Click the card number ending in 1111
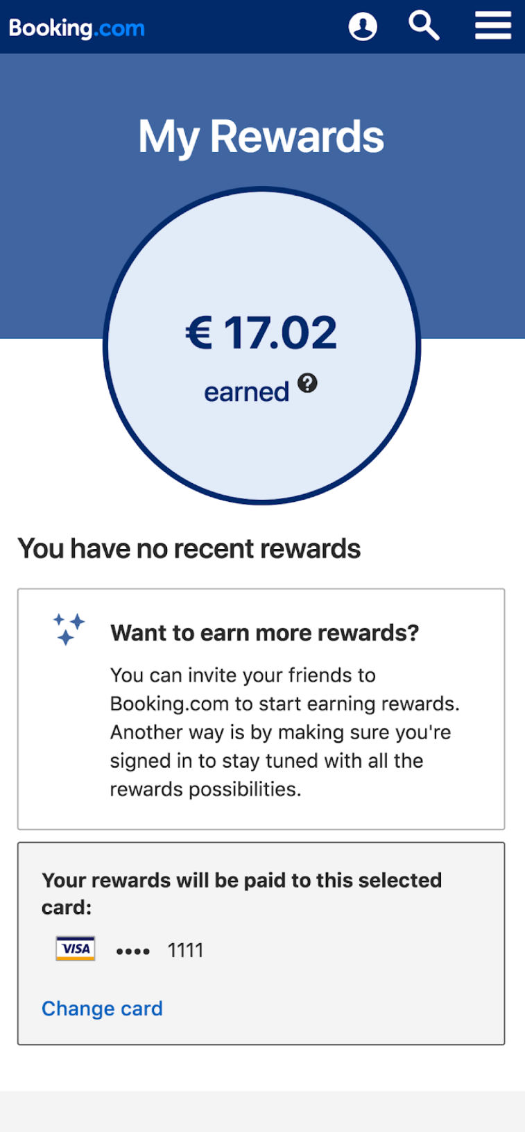The height and width of the screenshot is (1132, 525). click(184, 950)
